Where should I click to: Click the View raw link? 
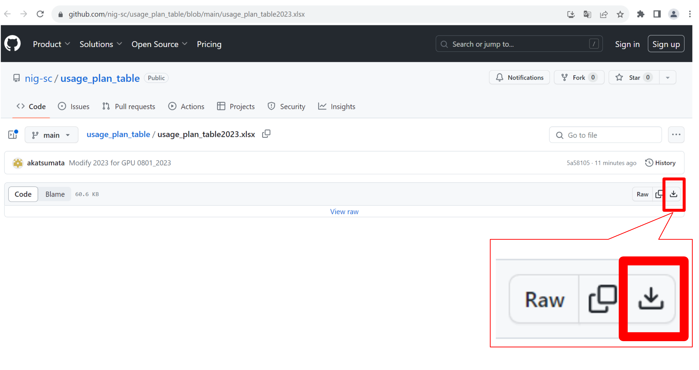[x=344, y=212]
